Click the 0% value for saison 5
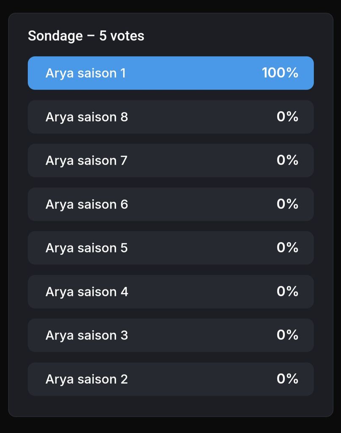The height and width of the screenshot is (433, 341). (x=287, y=248)
